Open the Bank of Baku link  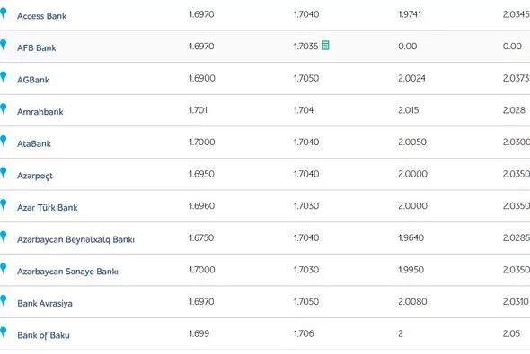point(43,335)
